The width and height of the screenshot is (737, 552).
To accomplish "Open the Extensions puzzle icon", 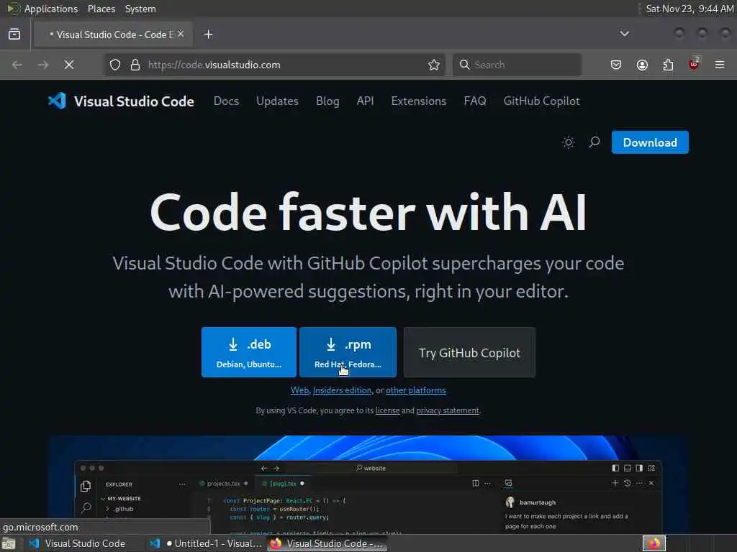I will coord(668,65).
